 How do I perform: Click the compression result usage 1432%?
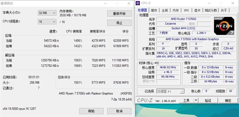click(78, 46)
